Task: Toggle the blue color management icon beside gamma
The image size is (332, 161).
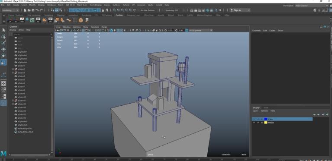Action: click(x=187, y=30)
